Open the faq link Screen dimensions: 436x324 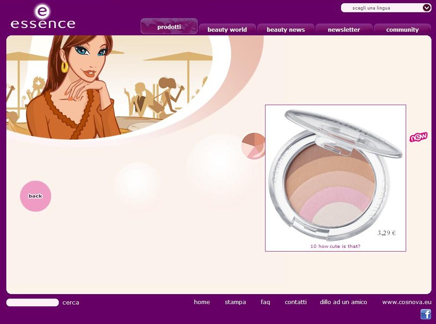(x=265, y=302)
